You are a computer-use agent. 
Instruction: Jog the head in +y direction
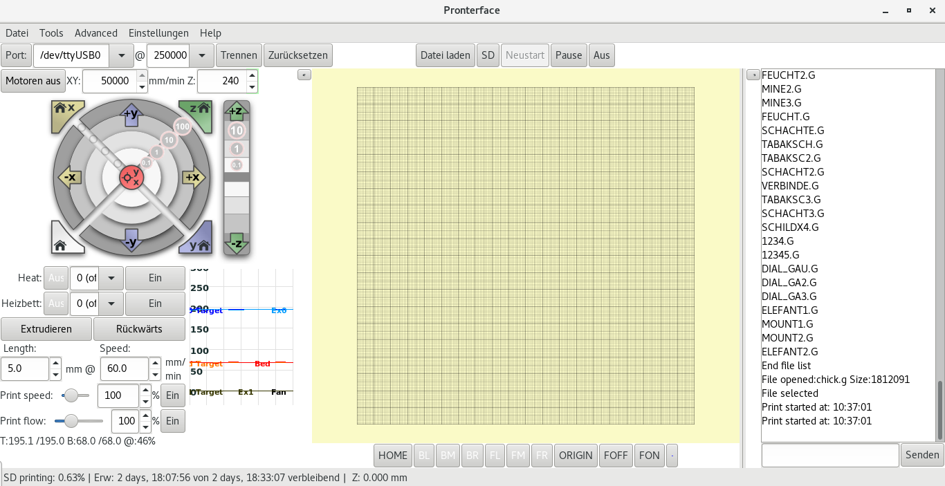pos(131,114)
